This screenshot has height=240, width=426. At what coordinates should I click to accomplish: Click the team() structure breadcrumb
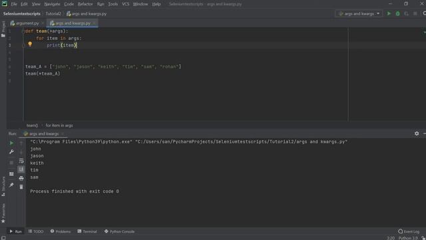pos(32,125)
